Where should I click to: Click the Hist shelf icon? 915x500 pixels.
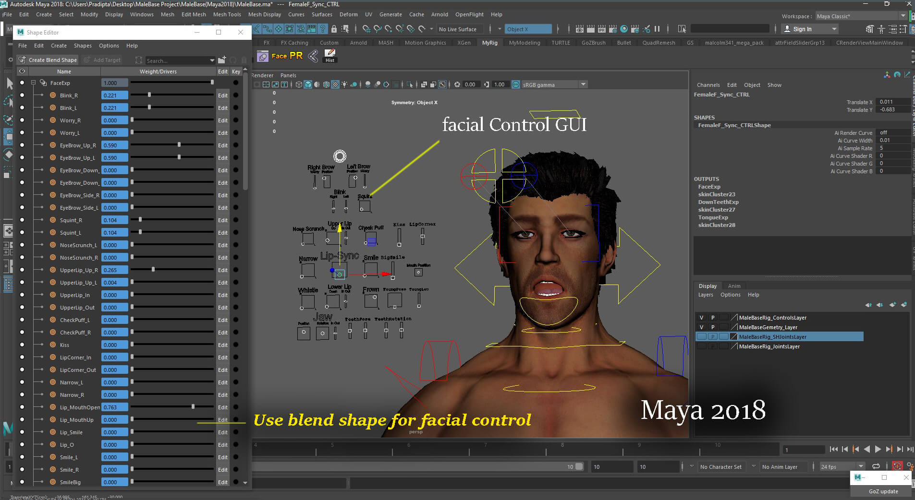point(329,56)
